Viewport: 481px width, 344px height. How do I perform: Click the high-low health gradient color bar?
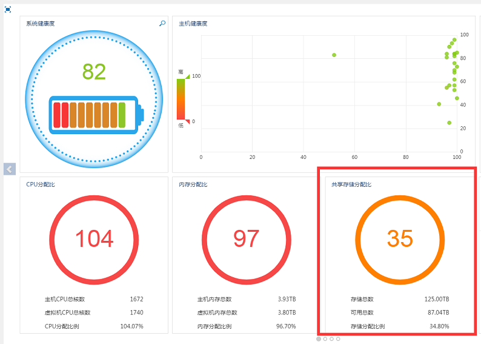[181, 99]
